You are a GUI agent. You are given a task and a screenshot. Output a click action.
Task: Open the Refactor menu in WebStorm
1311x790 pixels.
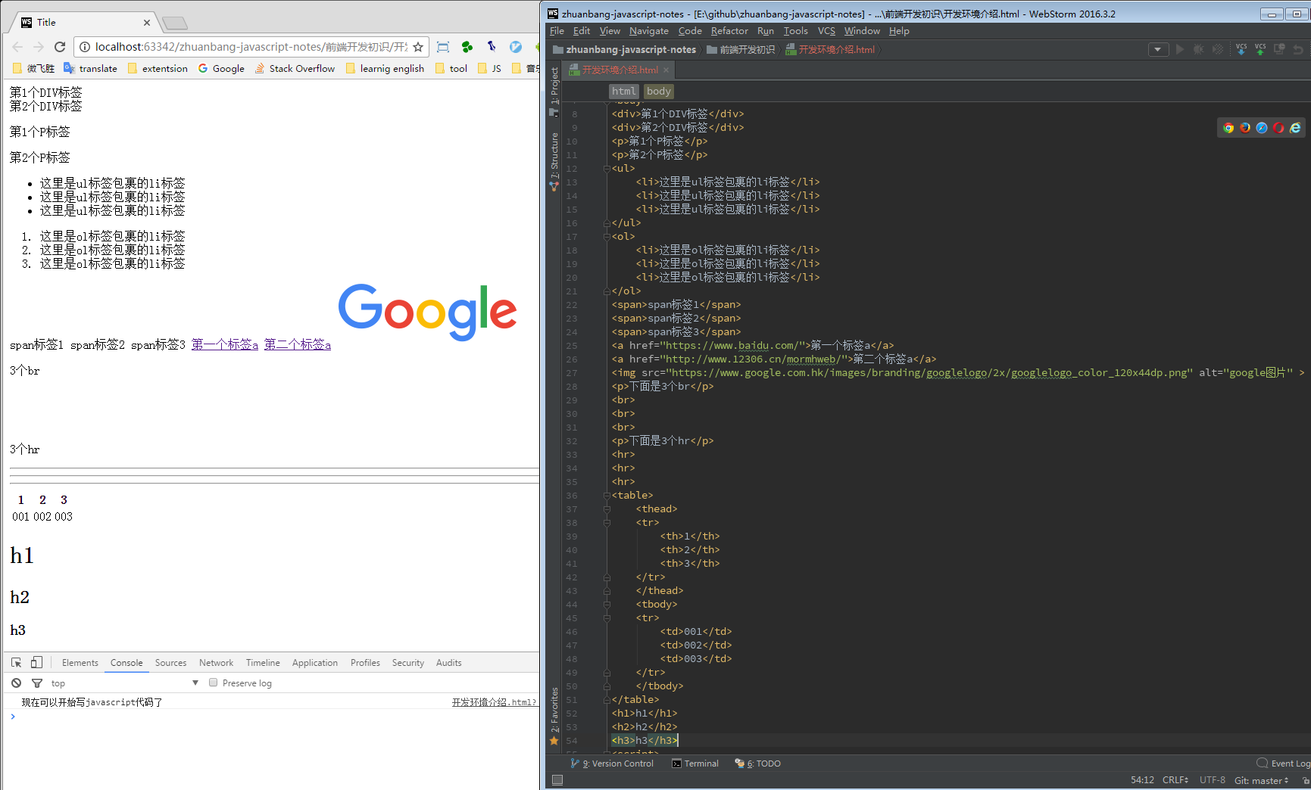(x=729, y=31)
